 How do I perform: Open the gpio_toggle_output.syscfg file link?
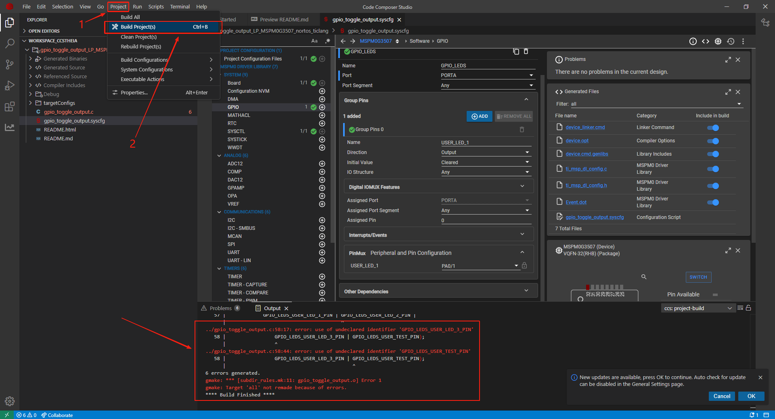click(x=594, y=217)
